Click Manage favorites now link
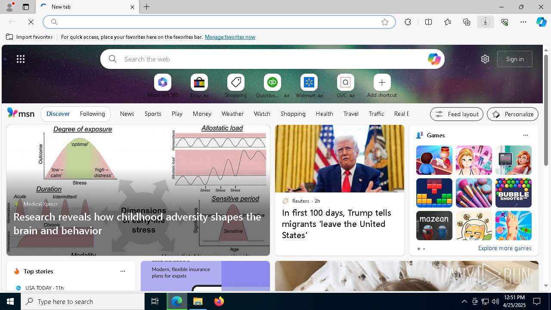Image resolution: width=551 pixels, height=310 pixels. click(x=230, y=37)
